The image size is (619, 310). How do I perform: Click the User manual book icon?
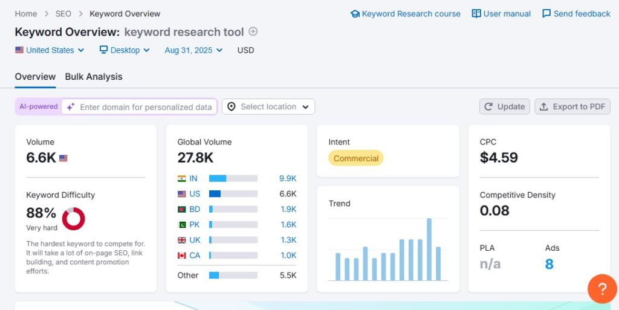coord(476,14)
